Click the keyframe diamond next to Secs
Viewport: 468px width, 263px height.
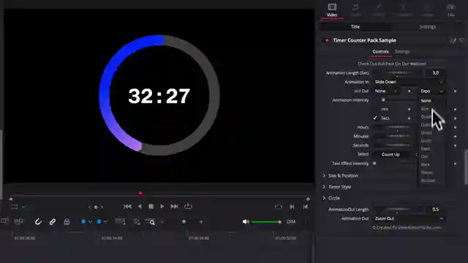click(409, 118)
